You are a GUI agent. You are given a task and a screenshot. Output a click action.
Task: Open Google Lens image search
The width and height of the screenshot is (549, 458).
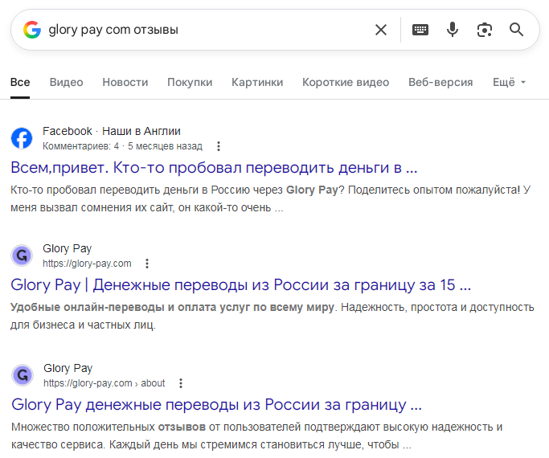coord(484,30)
